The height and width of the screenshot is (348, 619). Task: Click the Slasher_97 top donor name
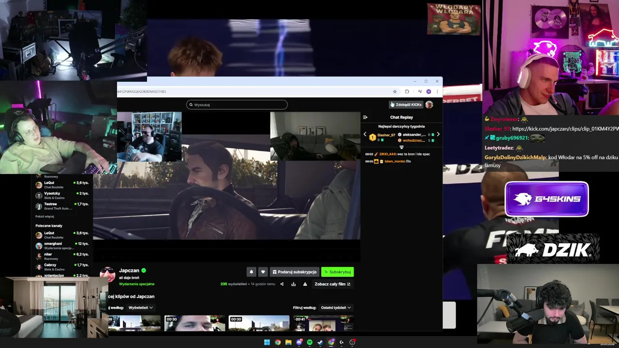coord(386,135)
